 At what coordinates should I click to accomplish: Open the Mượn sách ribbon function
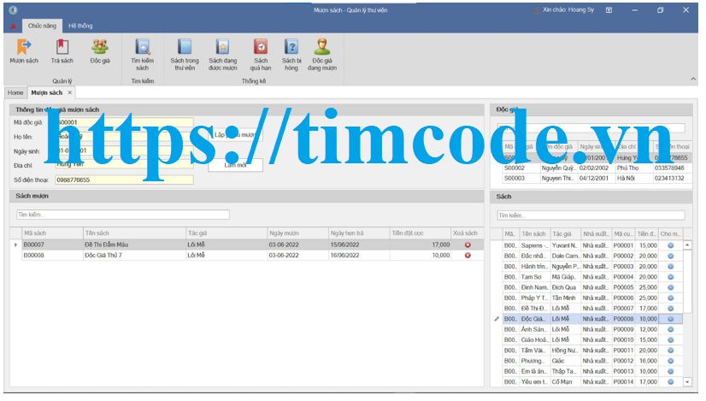click(x=24, y=51)
